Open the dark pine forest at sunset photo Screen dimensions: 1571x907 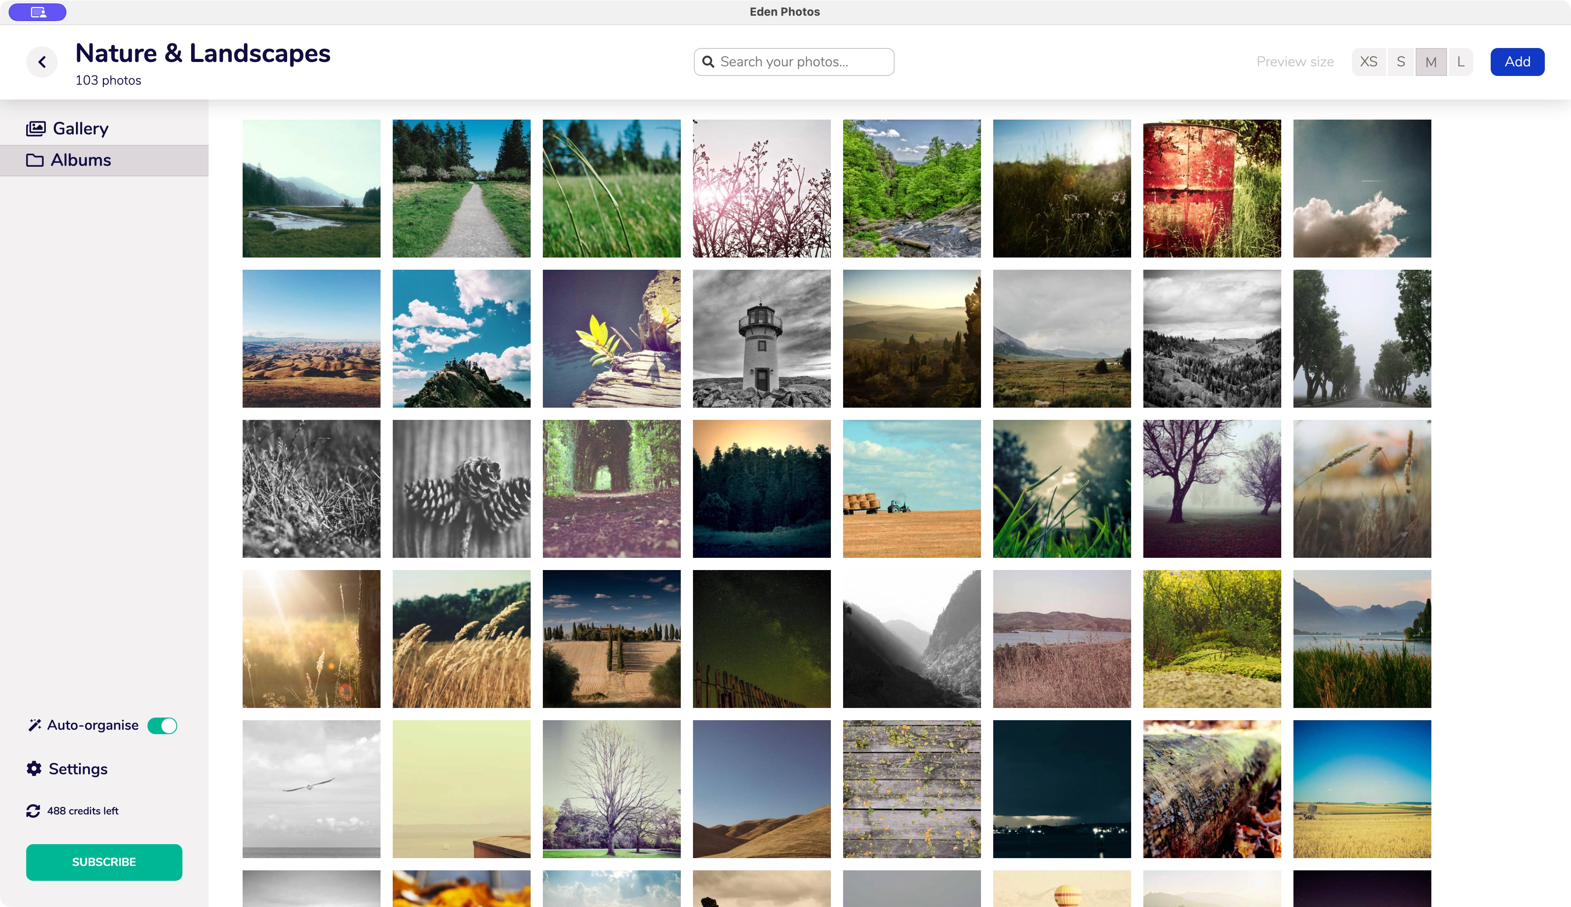point(761,489)
